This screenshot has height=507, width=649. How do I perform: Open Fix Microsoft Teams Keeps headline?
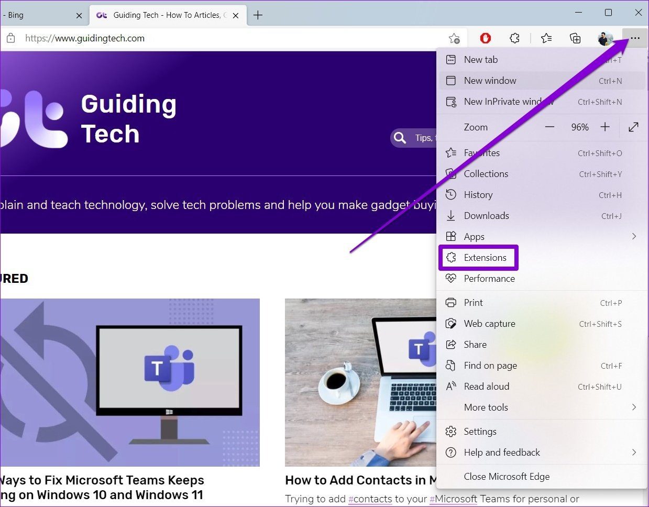click(x=102, y=488)
